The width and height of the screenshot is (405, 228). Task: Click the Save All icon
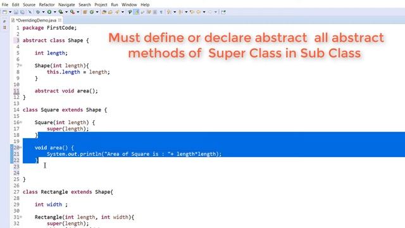[x=23, y=12]
